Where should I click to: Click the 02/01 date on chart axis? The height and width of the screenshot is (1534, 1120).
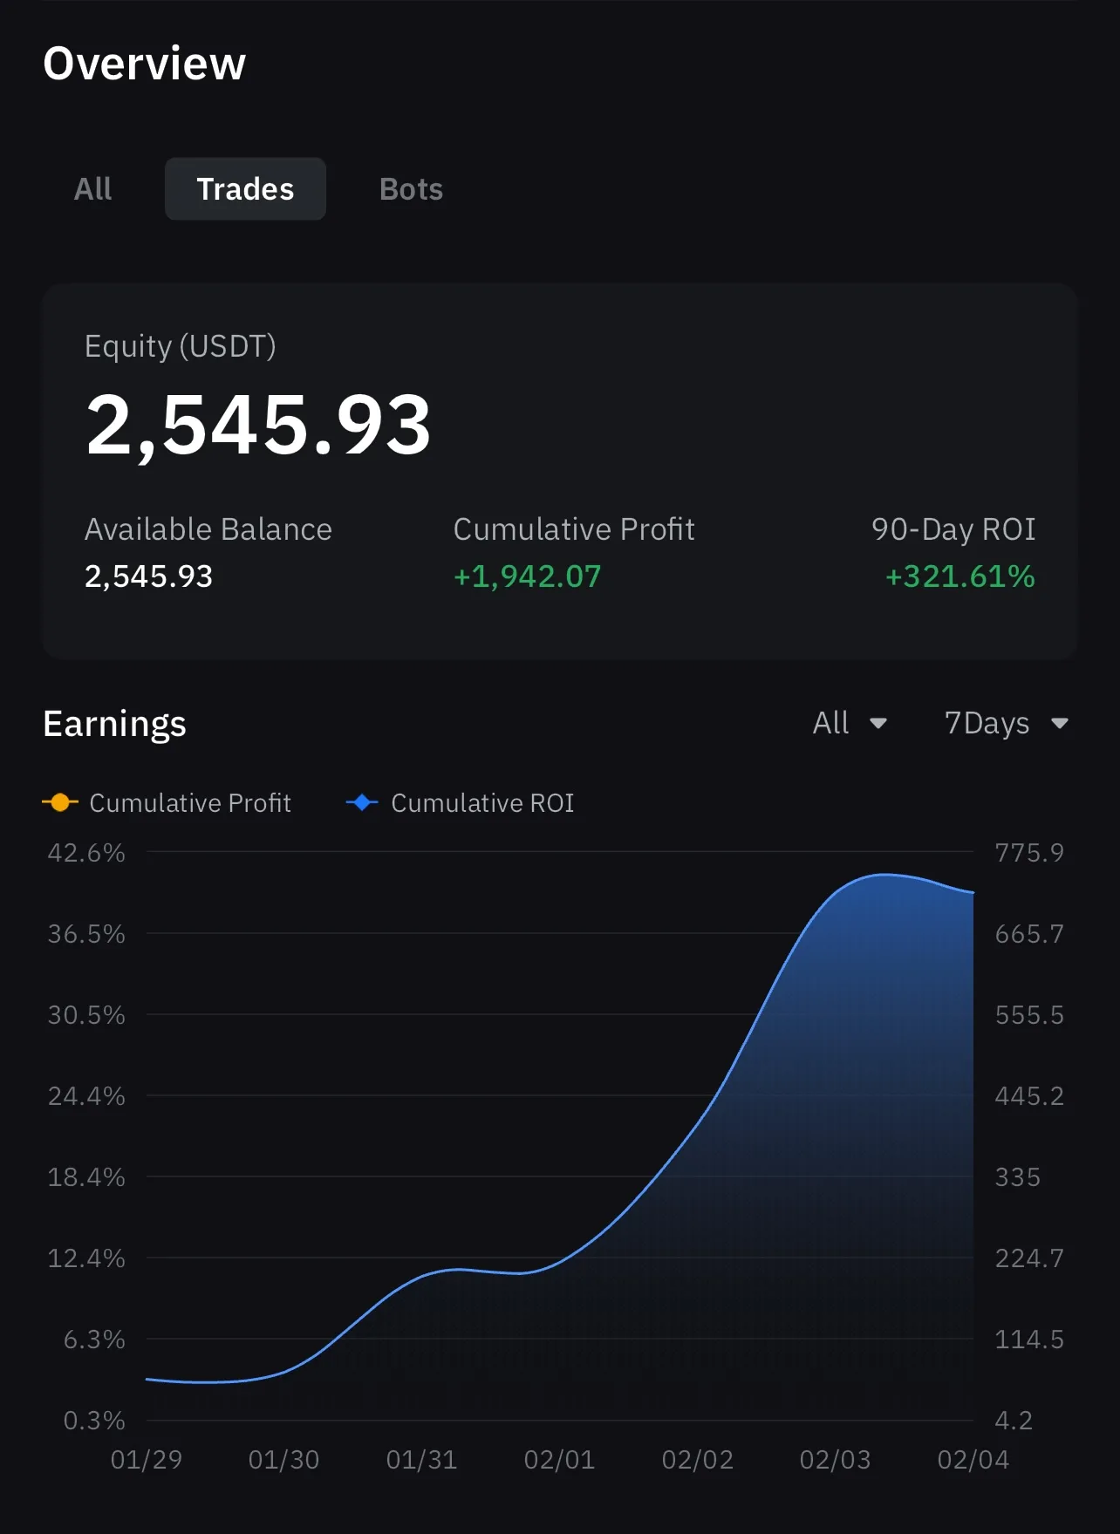coord(560,1460)
